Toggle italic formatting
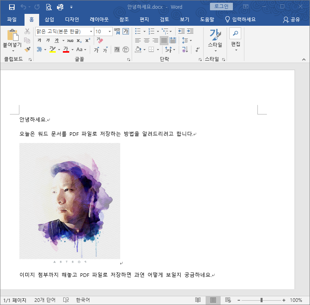This screenshot has height=305, width=310. click(48, 40)
